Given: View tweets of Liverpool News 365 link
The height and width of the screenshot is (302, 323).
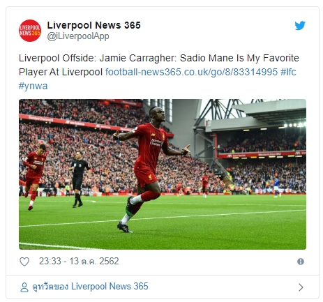Looking at the screenshot, I should [90, 287].
